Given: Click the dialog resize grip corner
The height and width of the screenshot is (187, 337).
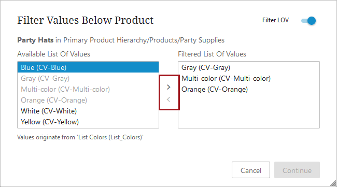Looking at the screenshot, I should tap(333, 183).
